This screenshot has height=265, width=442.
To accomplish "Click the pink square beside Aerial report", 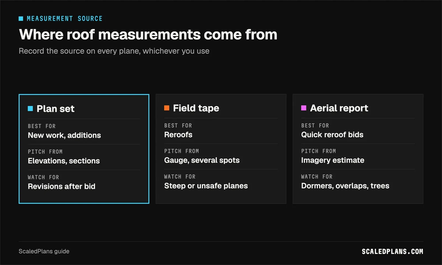I will 304,108.
